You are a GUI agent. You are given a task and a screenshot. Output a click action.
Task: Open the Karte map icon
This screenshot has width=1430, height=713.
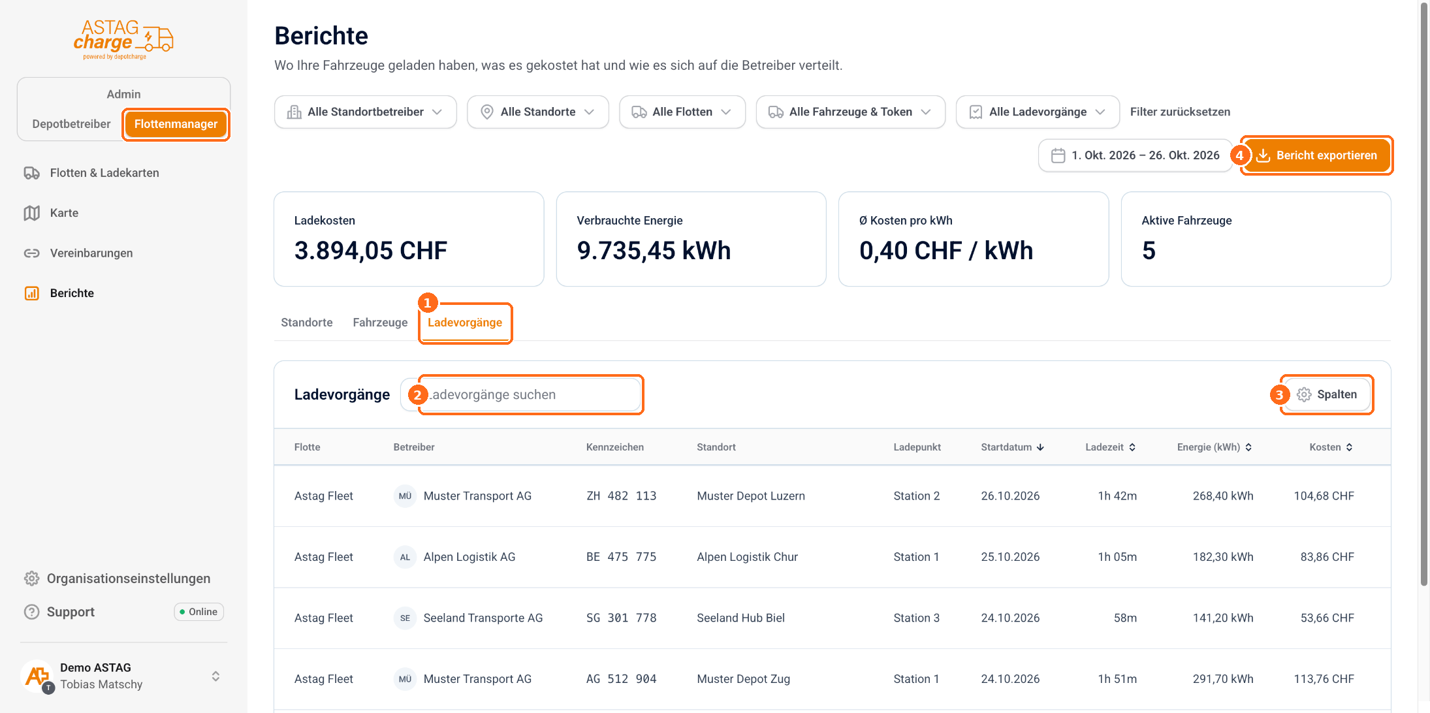click(32, 213)
